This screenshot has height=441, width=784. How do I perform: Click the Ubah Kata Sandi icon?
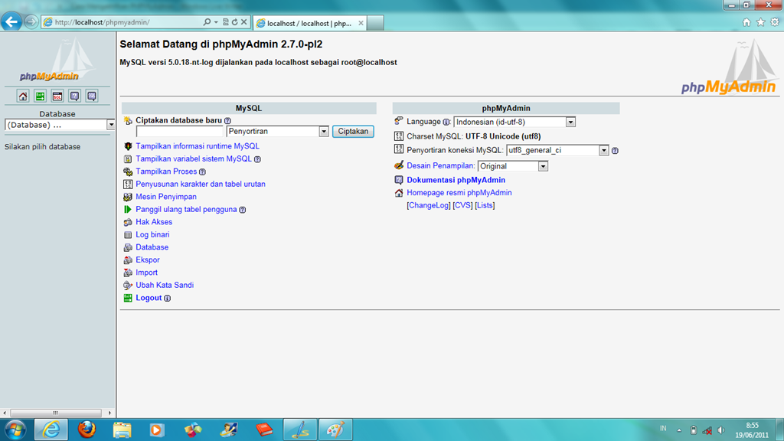coord(128,285)
